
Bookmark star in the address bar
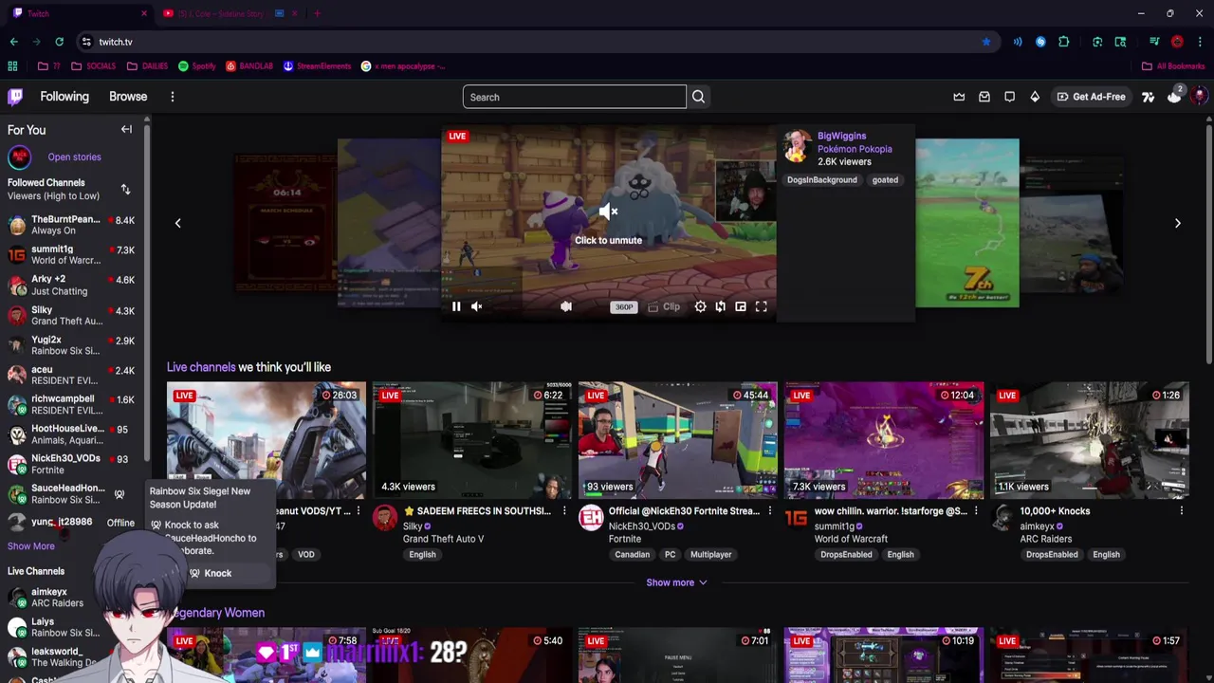coord(986,42)
